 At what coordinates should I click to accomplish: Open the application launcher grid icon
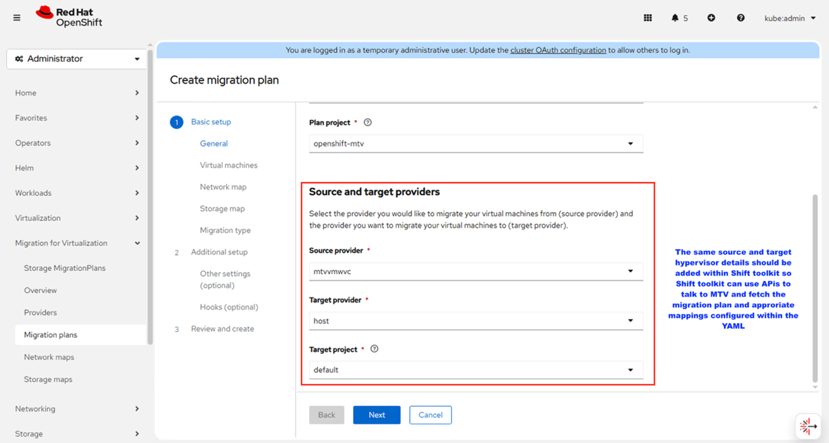pos(647,18)
